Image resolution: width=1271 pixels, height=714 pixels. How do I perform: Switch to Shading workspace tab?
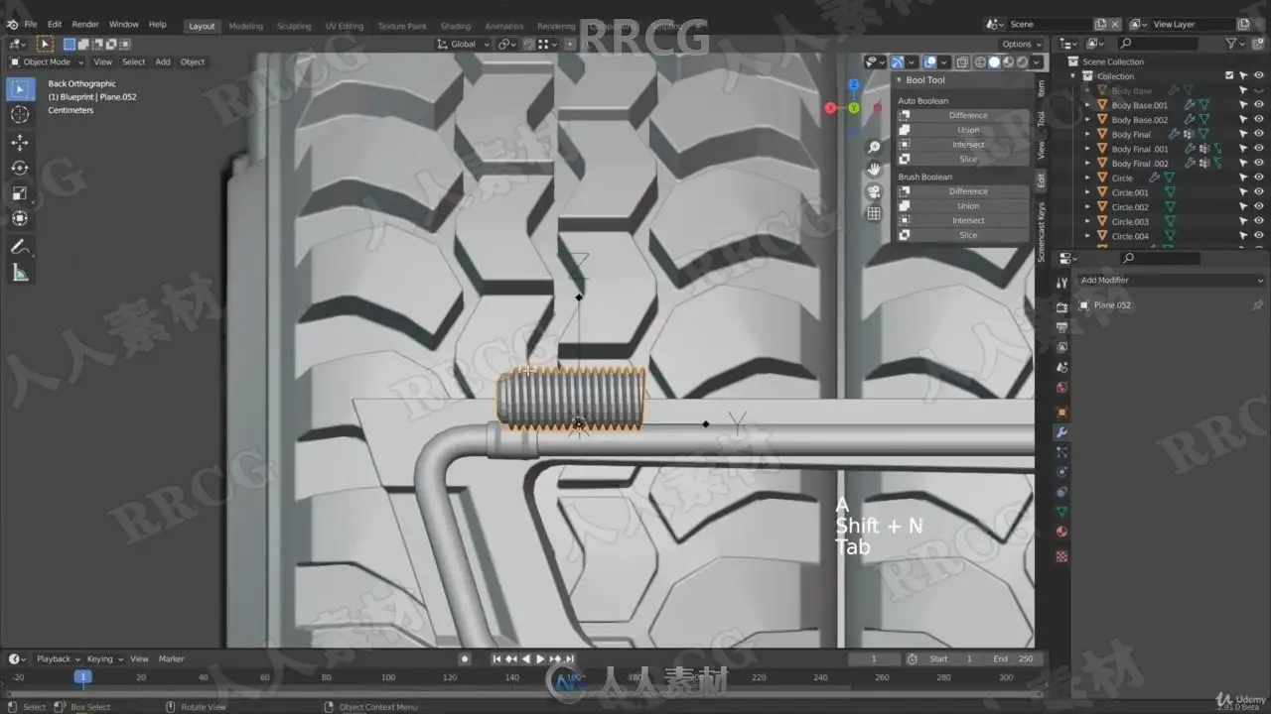(x=456, y=26)
